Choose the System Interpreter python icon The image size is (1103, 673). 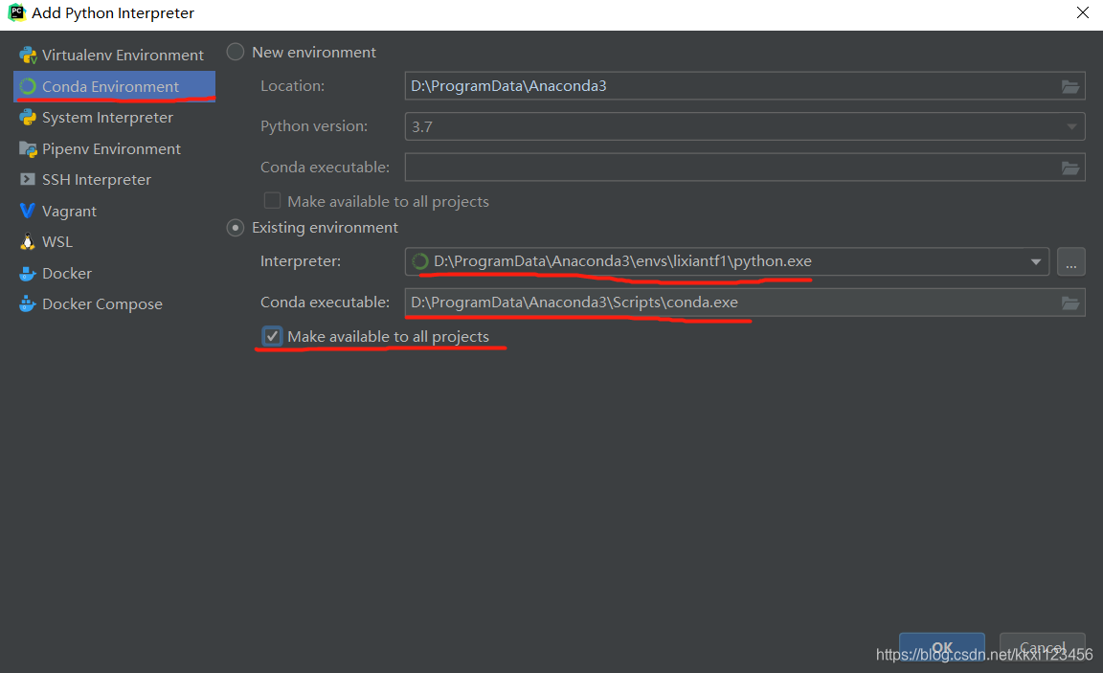click(28, 118)
